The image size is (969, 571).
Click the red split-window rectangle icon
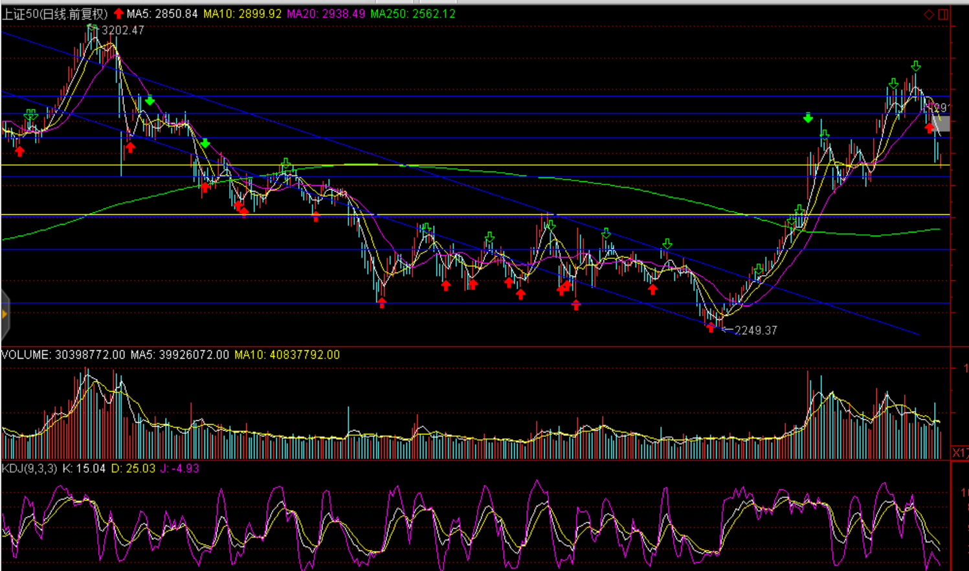tap(943, 14)
